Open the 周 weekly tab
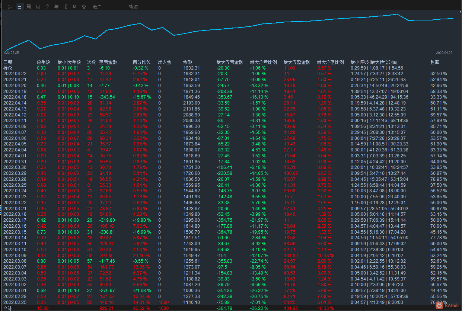This screenshot has width=462, height=311. [29, 7]
